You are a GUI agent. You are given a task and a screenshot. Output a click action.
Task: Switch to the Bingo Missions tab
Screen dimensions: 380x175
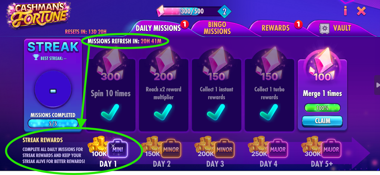click(x=217, y=28)
